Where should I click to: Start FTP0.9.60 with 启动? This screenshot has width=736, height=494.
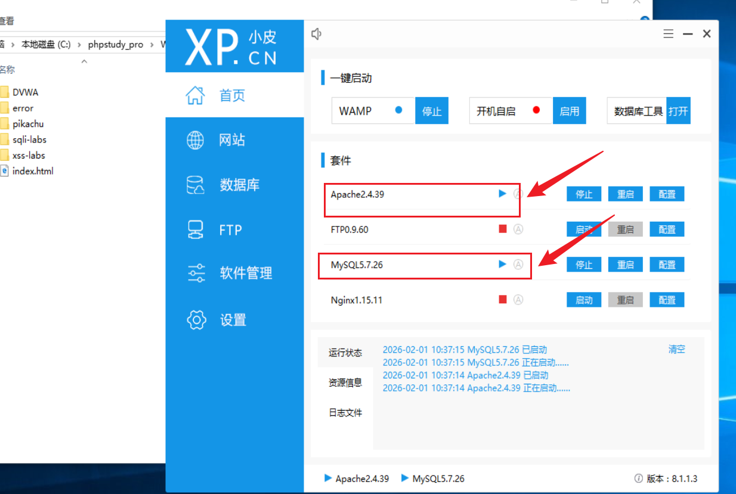tap(584, 229)
